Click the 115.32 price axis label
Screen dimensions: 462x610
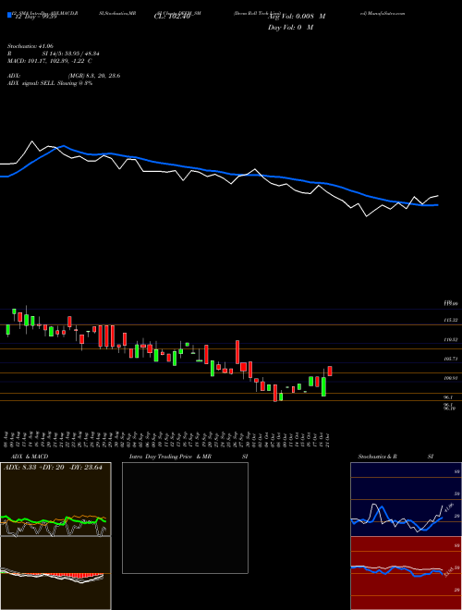450,320
